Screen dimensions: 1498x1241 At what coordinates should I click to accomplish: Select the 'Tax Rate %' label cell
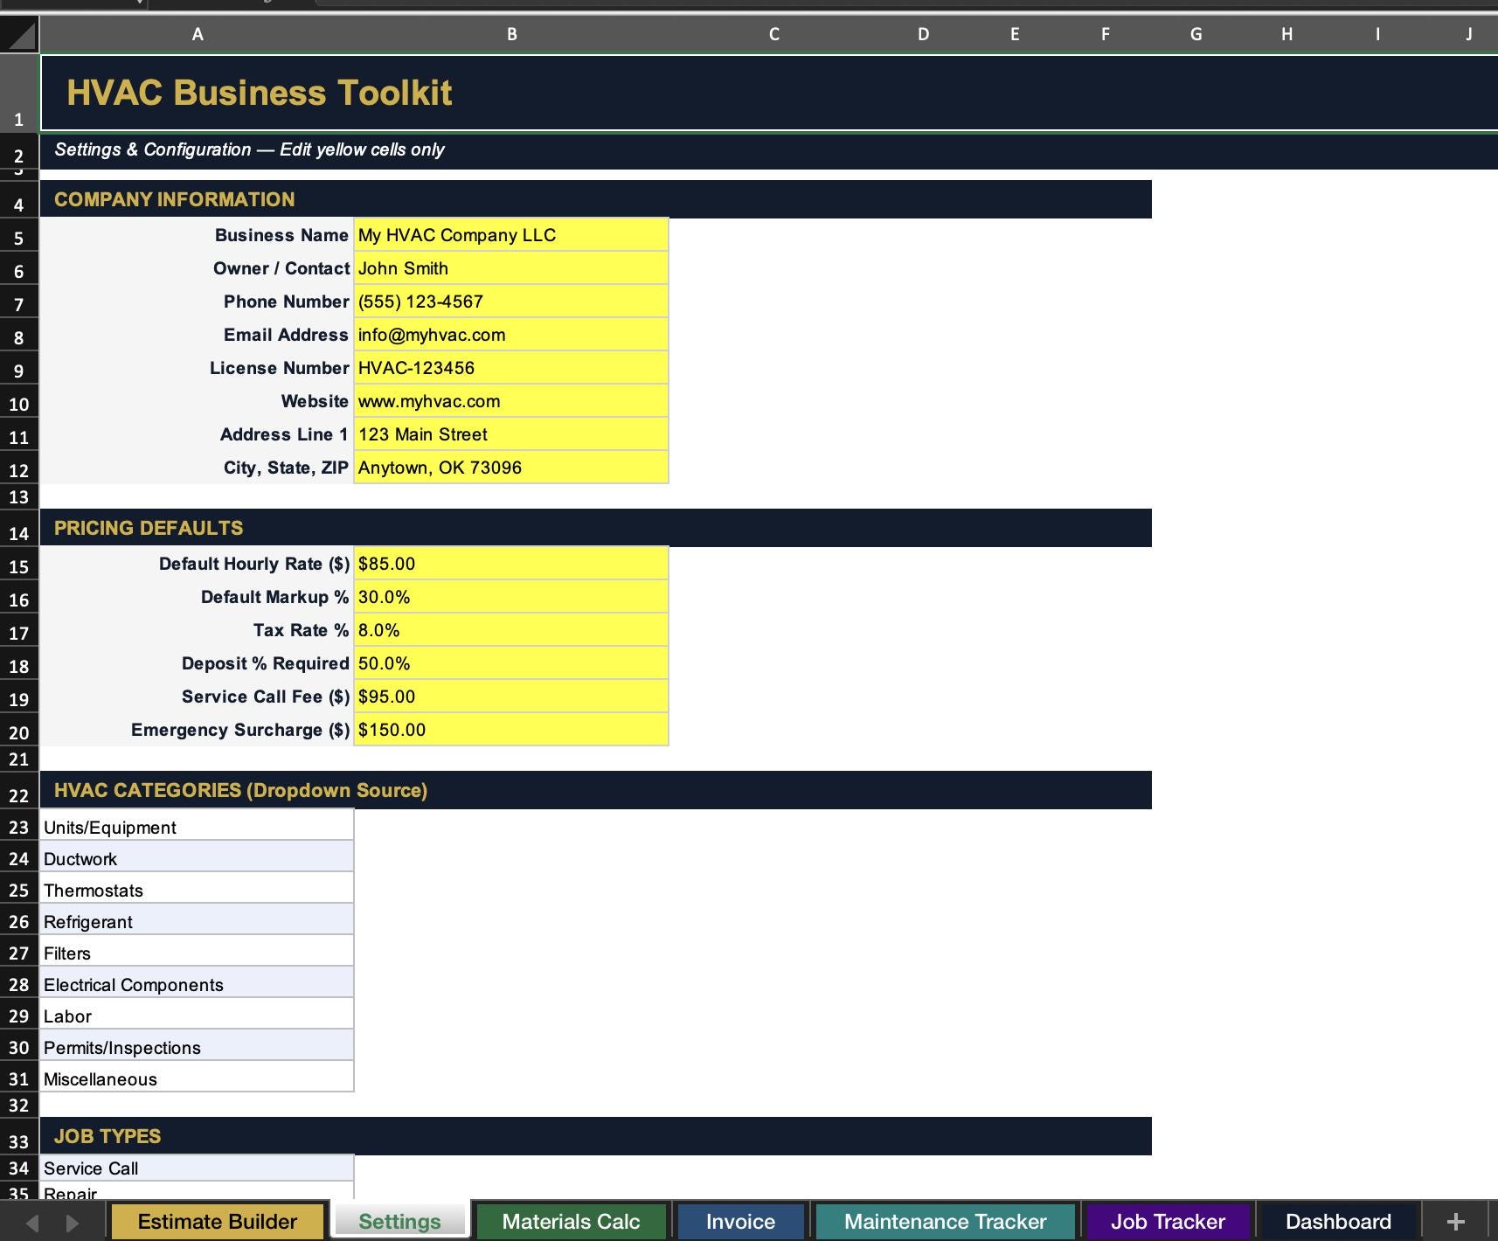(x=197, y=630)
